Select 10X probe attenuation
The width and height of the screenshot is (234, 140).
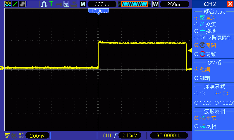coord(221,93)
